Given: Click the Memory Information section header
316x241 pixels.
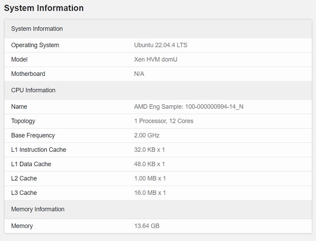Looking at the screenshot, I should click(38, 209).
